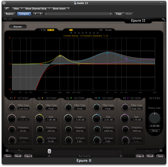Select control group 1 tab
Screen dimensions: 168x167
pyautogui.click(x=71, y=30)
